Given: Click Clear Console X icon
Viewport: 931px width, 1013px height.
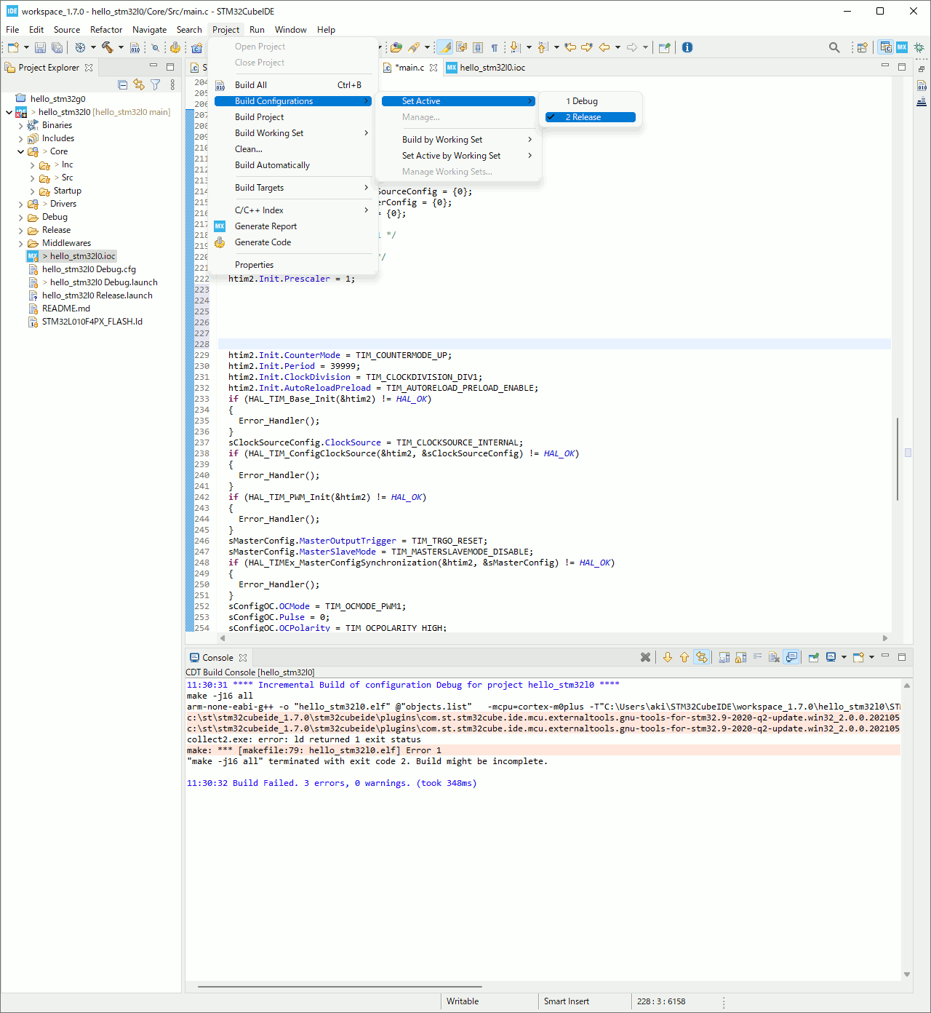Looking at the screenshot, I should 645,657.
